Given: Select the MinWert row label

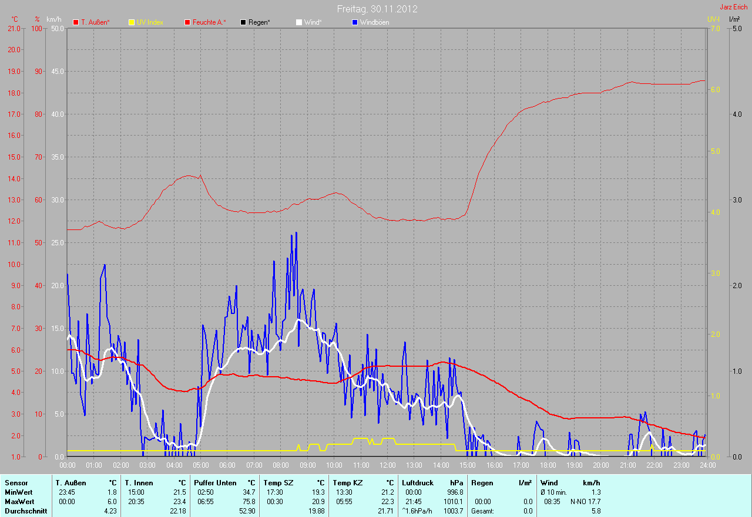Looking at the screenshot, I should coord(19,492).
